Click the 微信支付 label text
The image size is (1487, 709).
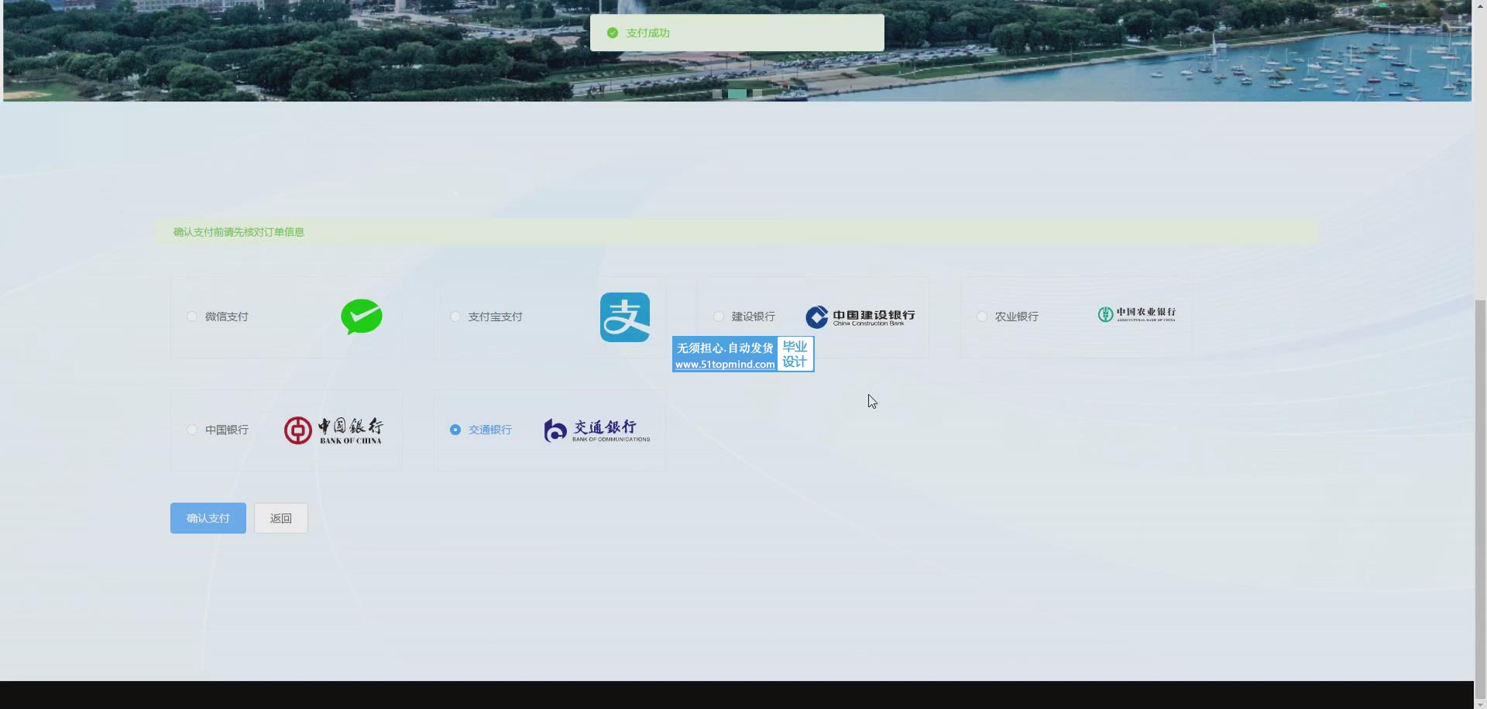pos(227,317)
